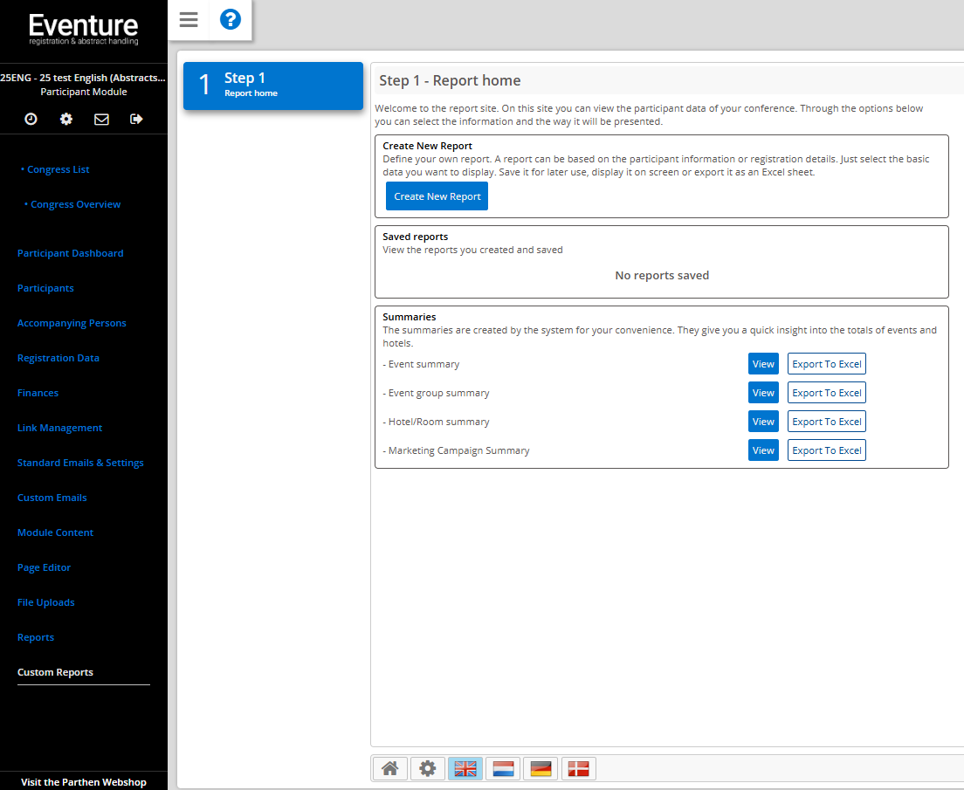Click the Create New Report button
Viewport: 964px width, 790px height.
tap(437, 196)
